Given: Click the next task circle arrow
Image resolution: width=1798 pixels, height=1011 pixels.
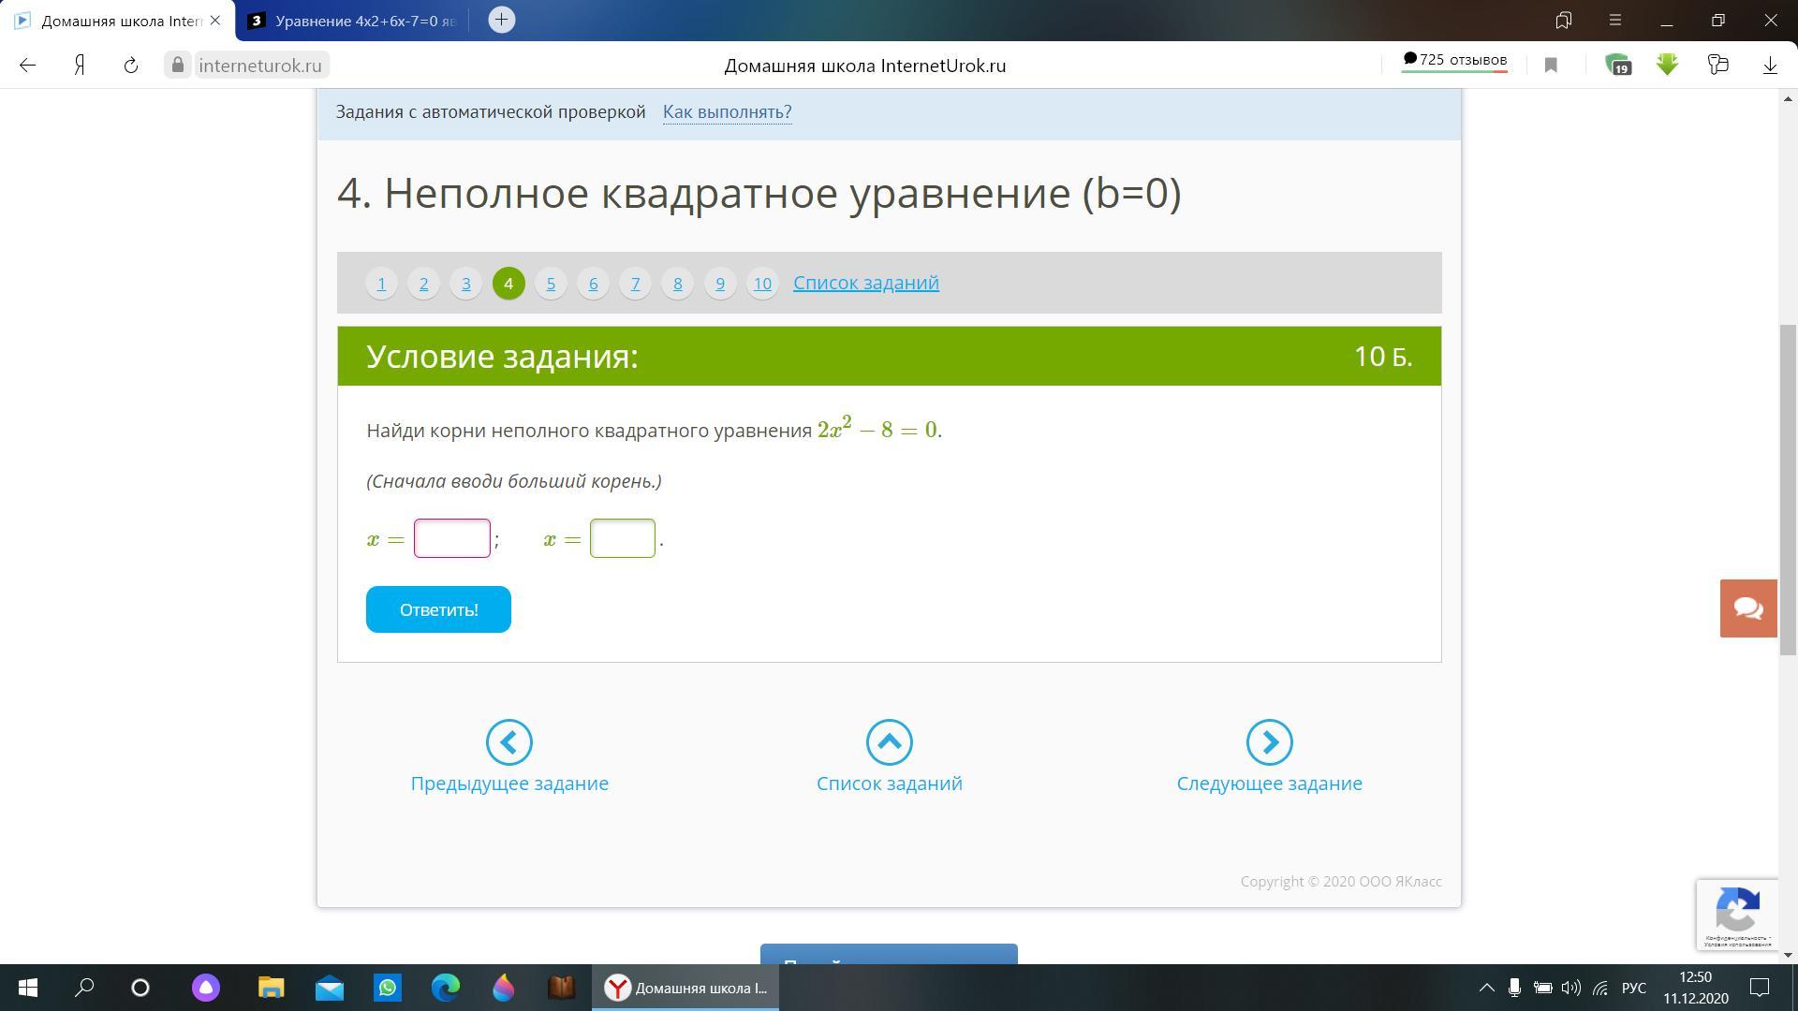Looking at the screenshot, I should [x=1269, y=742].
